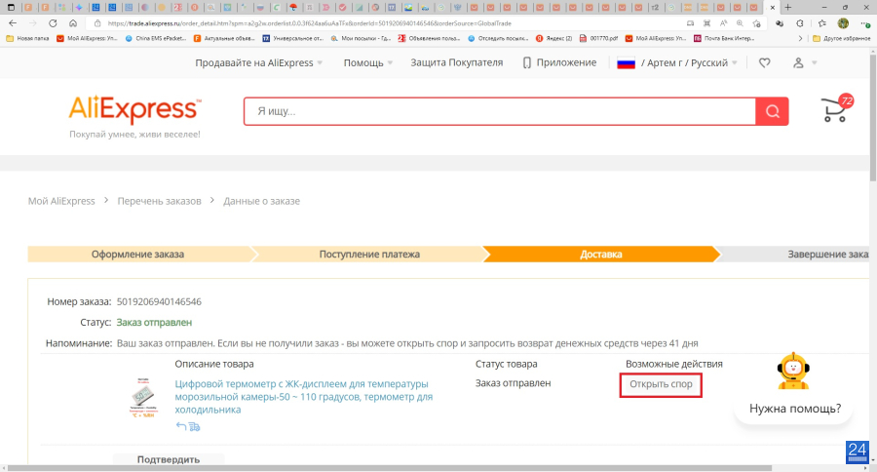Open Новая папка bookmark folder
The image size is (877, 472).
point(28,38)
